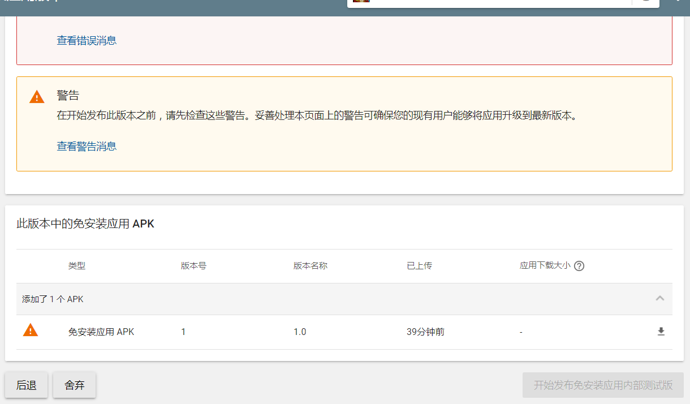
Task: Click the 舍弃 button
Action: click(x=75, y=385)
